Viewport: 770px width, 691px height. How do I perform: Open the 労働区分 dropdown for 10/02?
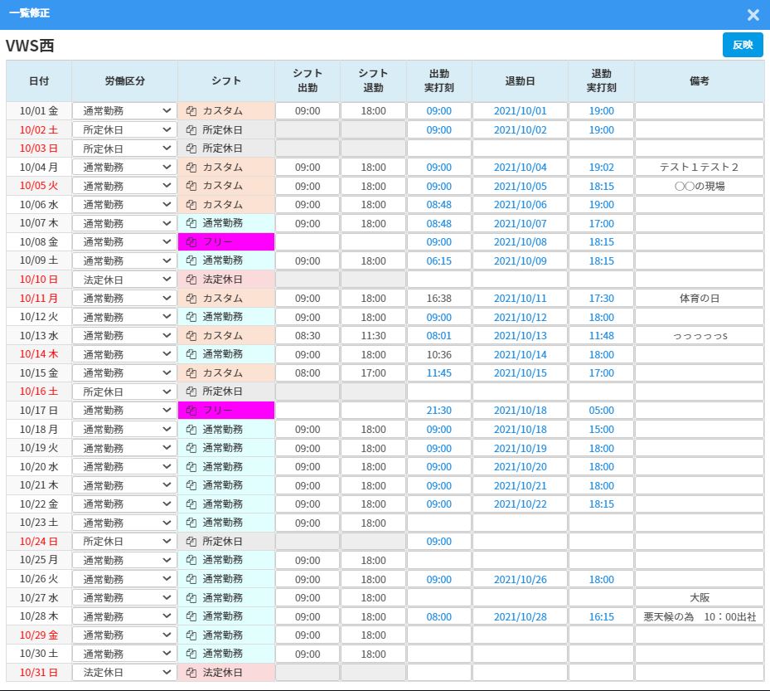tap(124, 129)
